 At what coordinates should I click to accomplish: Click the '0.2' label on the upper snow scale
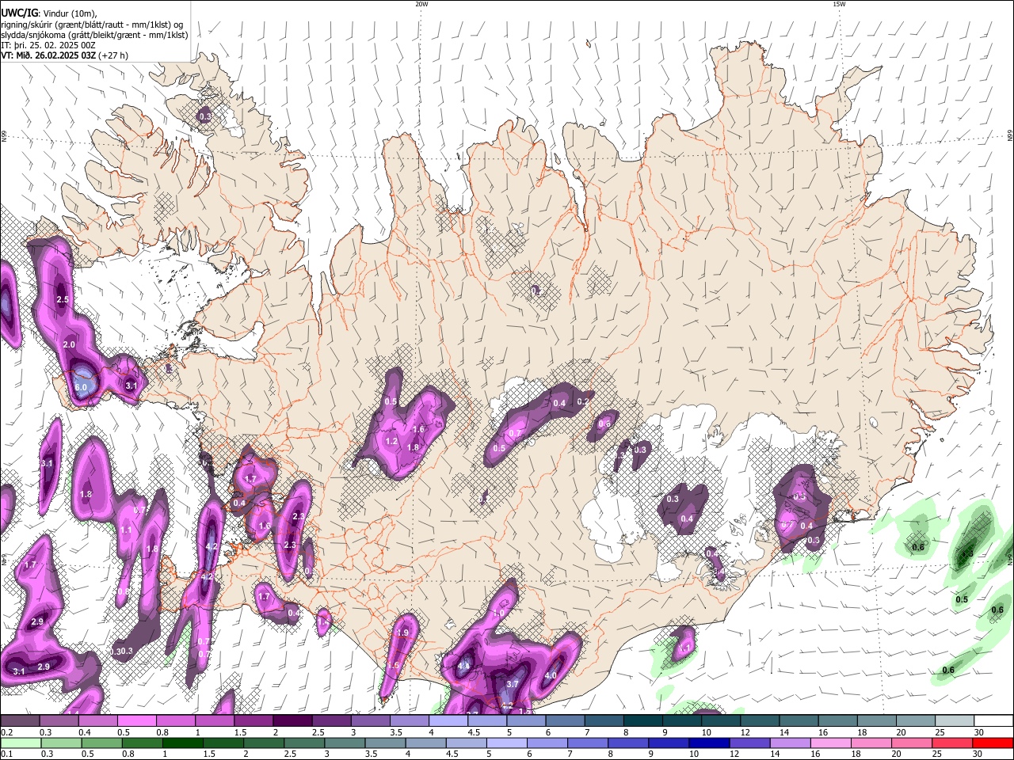pyautogui.click(x=6, y=732)
